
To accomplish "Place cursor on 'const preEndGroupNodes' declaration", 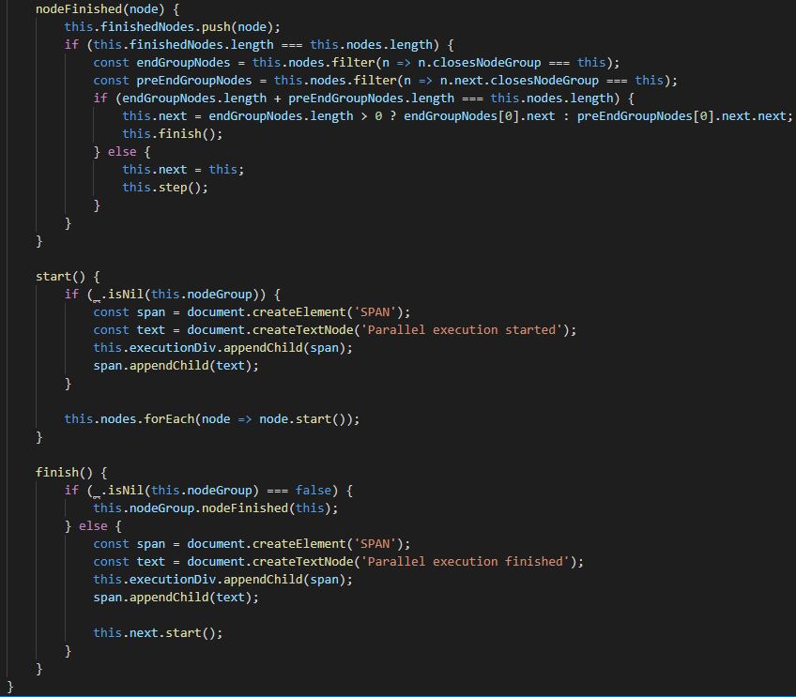I will [172, 80].
